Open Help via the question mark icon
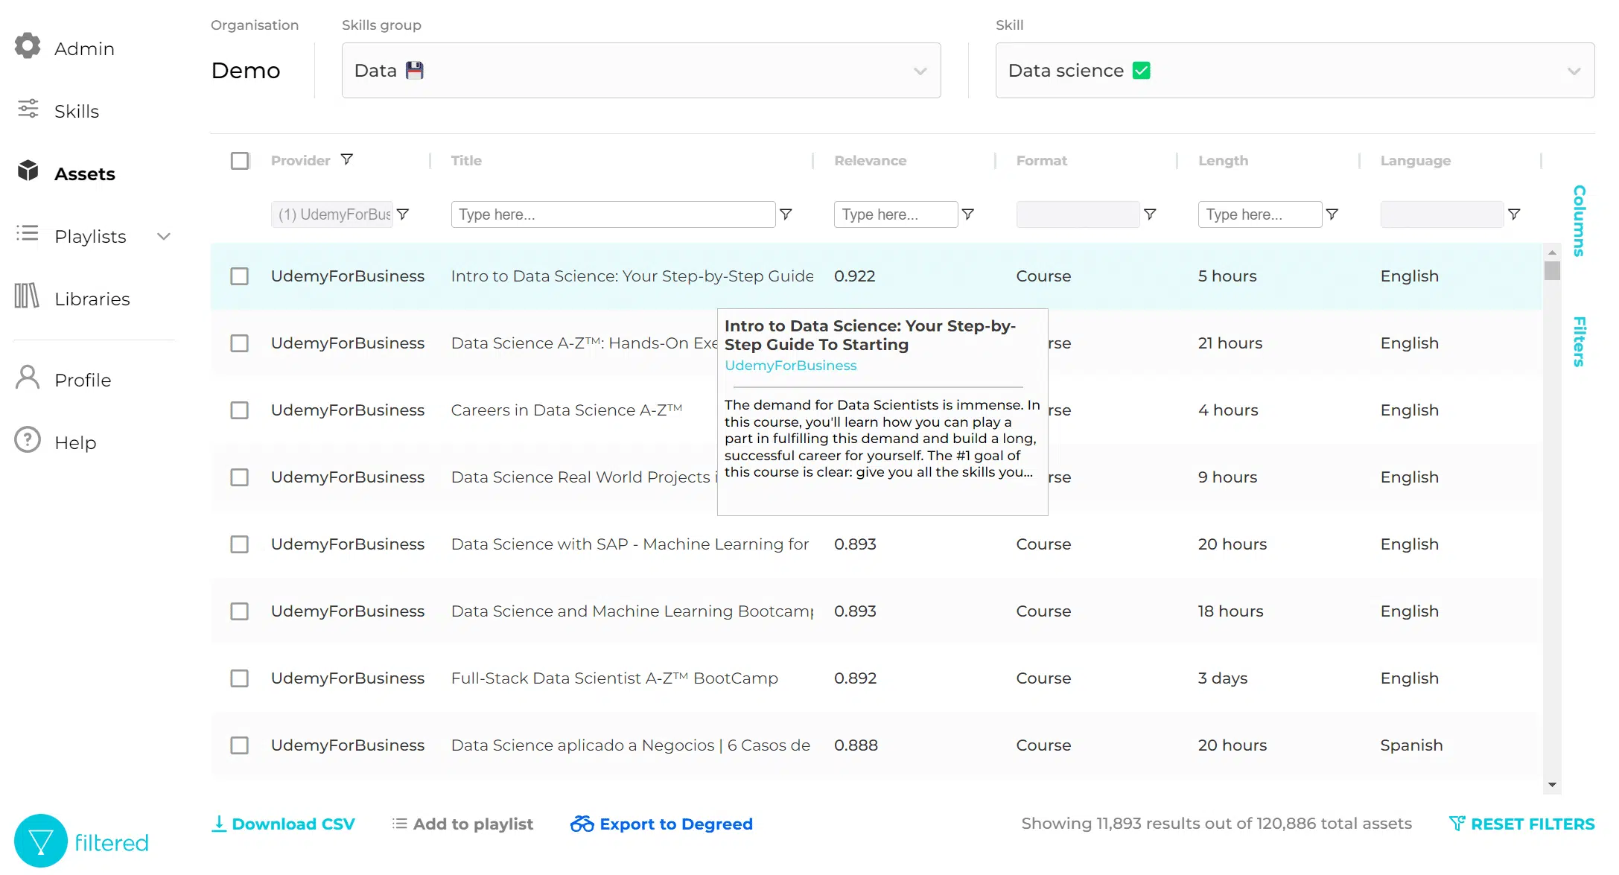1619x875 pixels. tap(28, 440)
